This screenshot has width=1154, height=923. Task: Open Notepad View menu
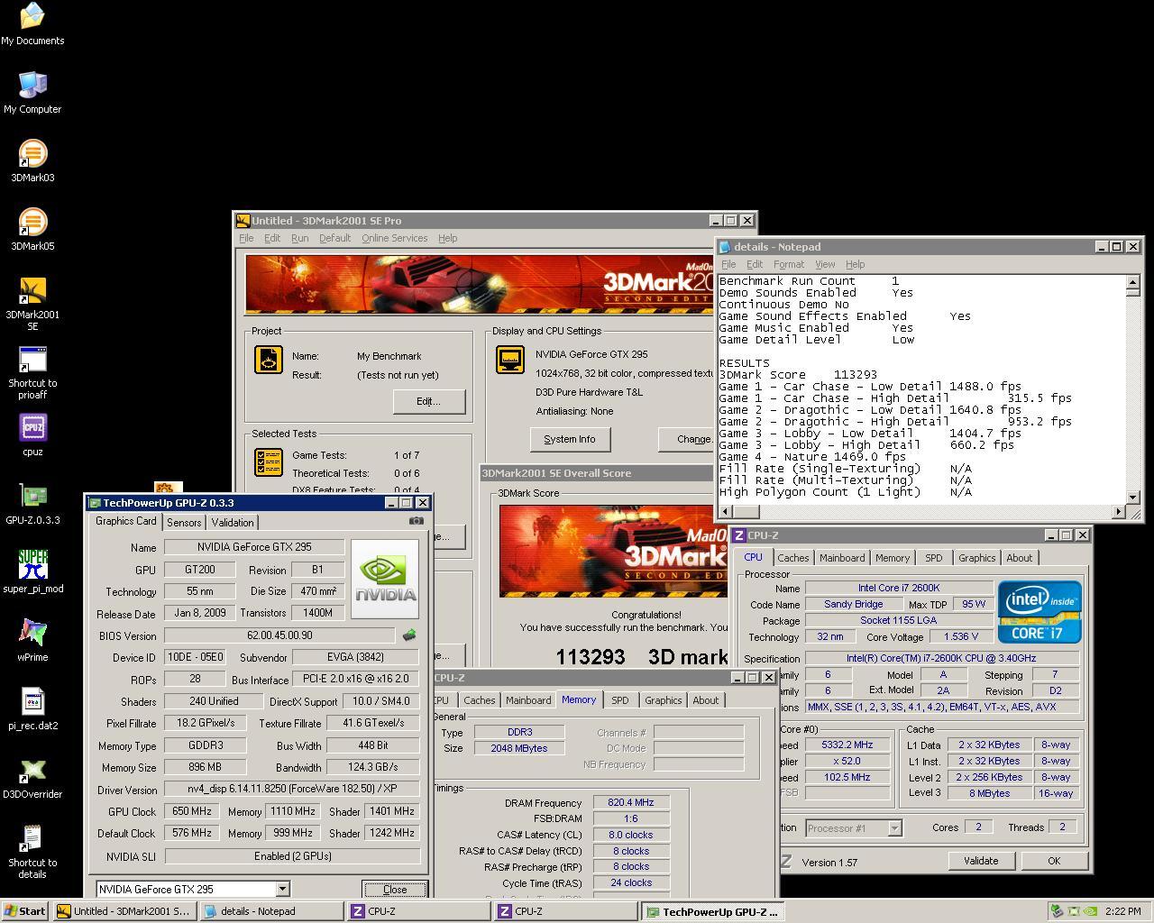click(x=825, y=264)
